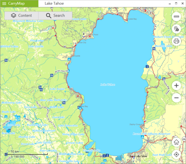The image size is (186, 164).
Task: Click the locate my position icon
Action: (x=176, y=154)
